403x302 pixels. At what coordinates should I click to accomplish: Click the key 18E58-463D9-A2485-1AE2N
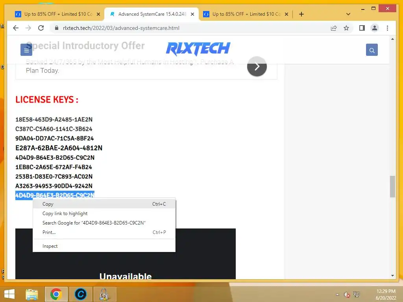tap(54, 120)
